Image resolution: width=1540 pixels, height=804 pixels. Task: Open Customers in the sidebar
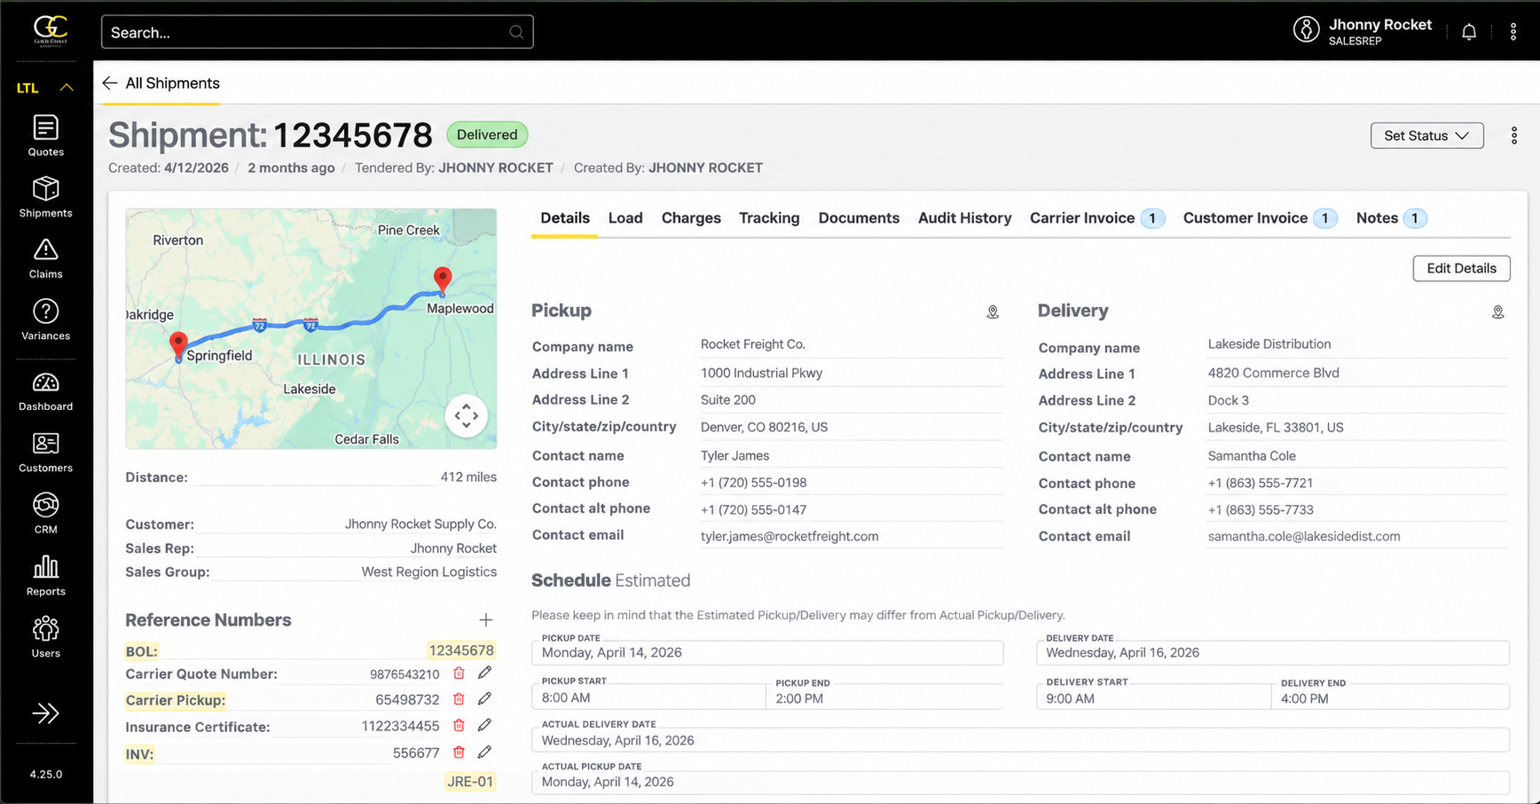click(x=45, y=453)
